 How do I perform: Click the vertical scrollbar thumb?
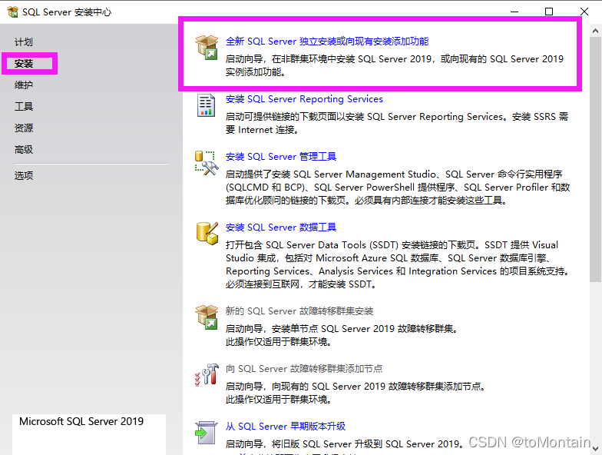coord(596,160)
